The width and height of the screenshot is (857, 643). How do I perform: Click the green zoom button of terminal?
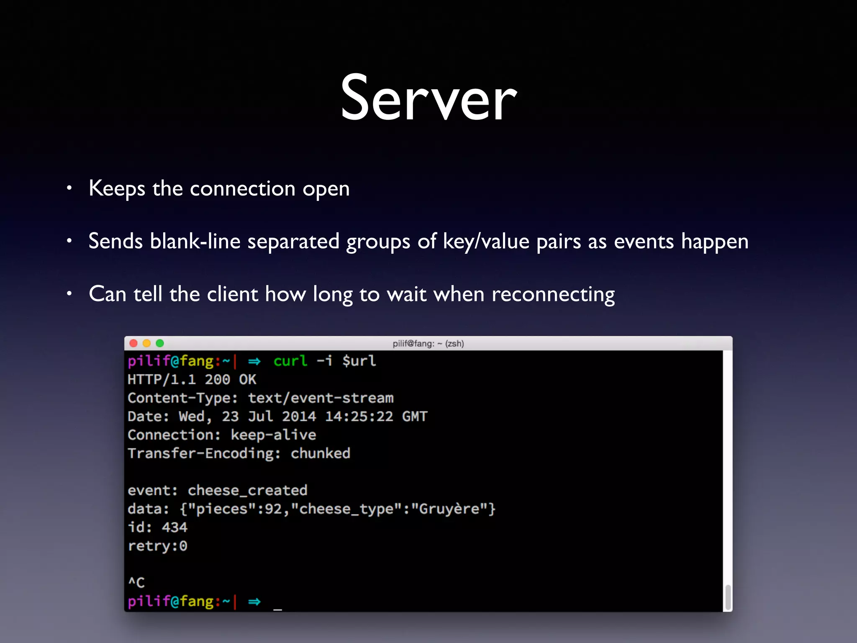(160, 343)
